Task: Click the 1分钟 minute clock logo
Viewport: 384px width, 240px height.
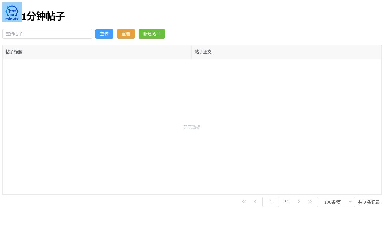Action: [12, 12]
